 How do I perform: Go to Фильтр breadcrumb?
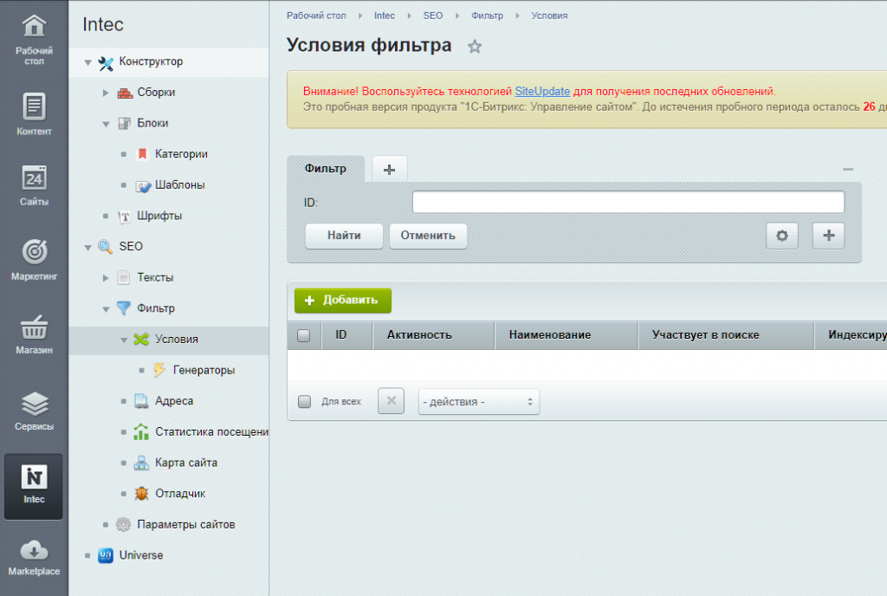pyautogui.click(x=487, y=16)
